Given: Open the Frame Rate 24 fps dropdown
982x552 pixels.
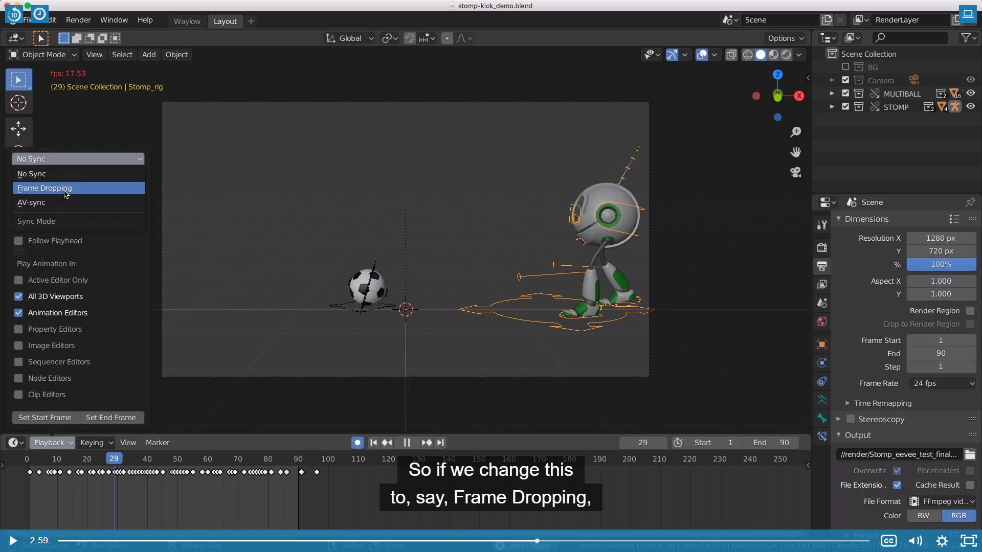Looking at the screenshot, I should (x=943, y=383).
